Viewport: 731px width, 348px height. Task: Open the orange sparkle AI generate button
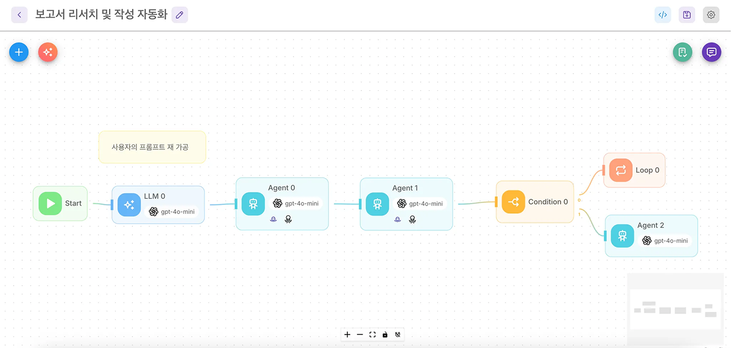[48, 52]
